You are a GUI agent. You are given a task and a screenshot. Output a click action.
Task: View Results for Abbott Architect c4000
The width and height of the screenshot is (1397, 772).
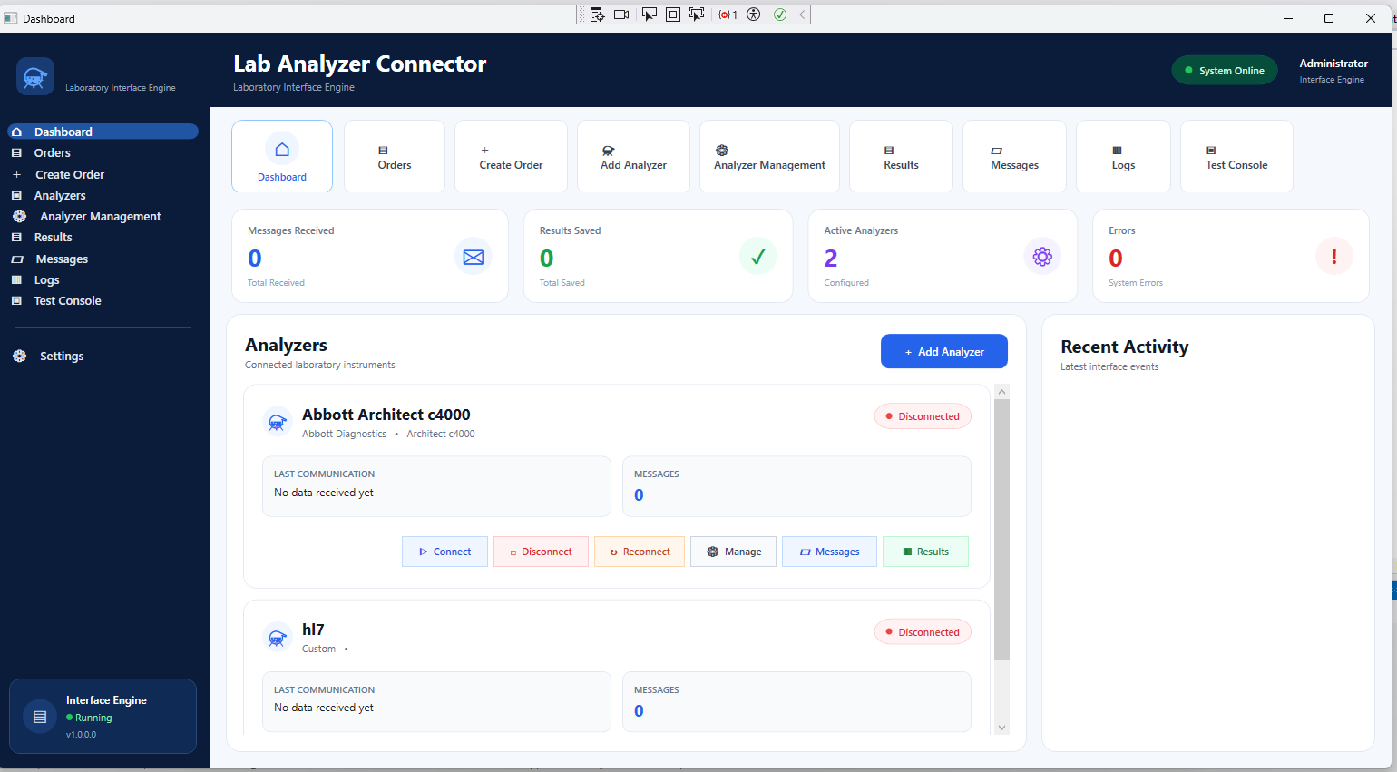click(925, 552)
